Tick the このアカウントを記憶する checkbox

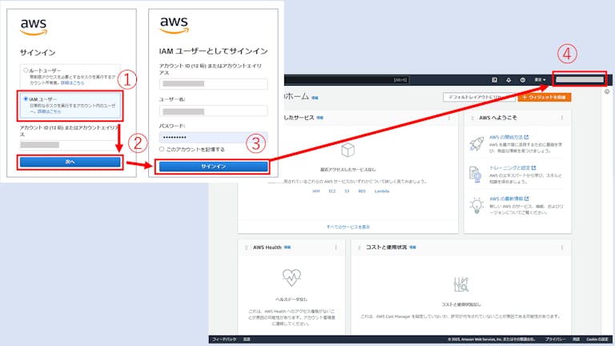[x=162, y=149]
